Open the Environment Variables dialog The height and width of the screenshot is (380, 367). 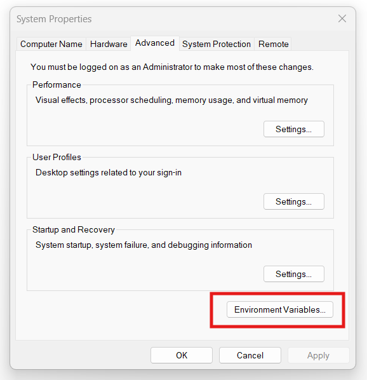(280, 309)
